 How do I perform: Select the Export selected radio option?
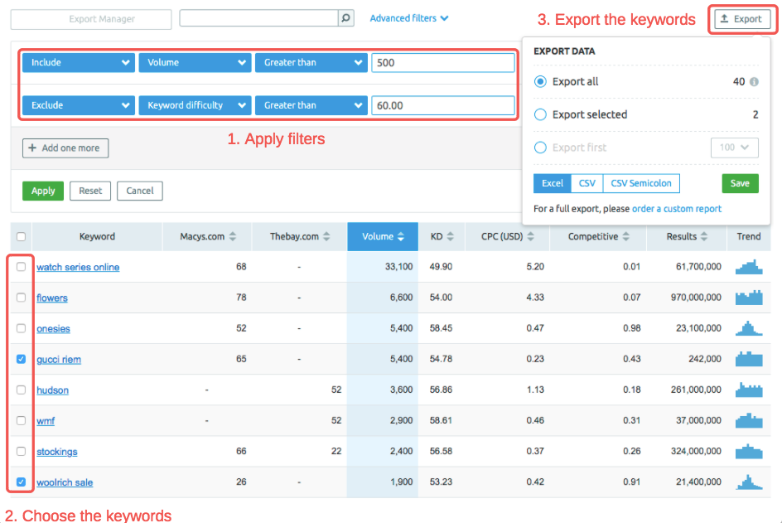tap(541, 114)
